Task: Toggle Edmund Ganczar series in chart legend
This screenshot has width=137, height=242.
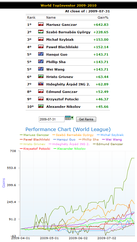Action: (108, 144)
